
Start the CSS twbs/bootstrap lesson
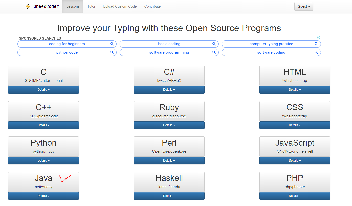[x=295, y=111]
